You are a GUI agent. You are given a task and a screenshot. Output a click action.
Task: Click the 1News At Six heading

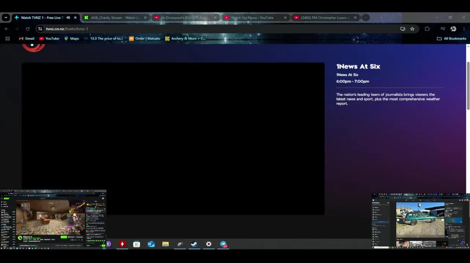(x=358, y=66)
